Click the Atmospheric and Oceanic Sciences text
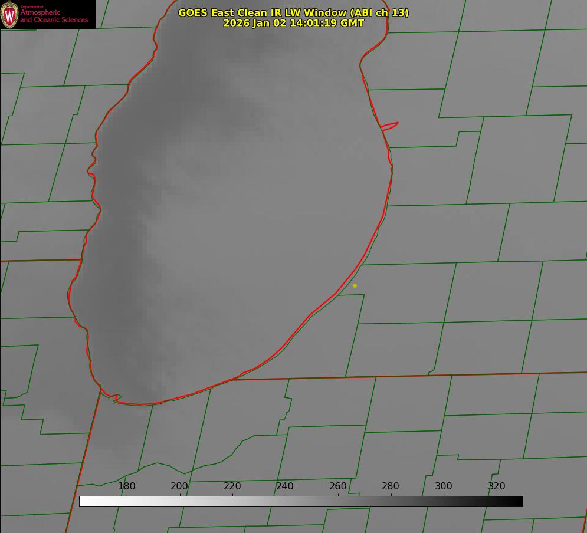The height and width of the screenshot is (533, 587). [54, 16]
